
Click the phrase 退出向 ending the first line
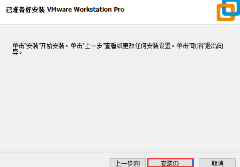point(214,46)
